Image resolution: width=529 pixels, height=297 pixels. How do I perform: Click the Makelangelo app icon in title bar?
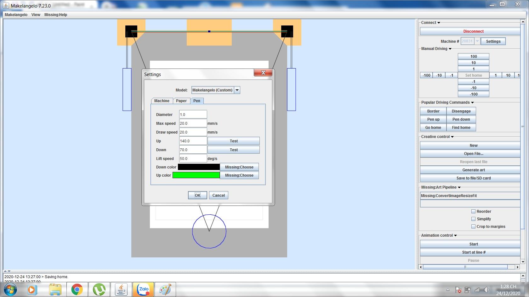point(6,5)
